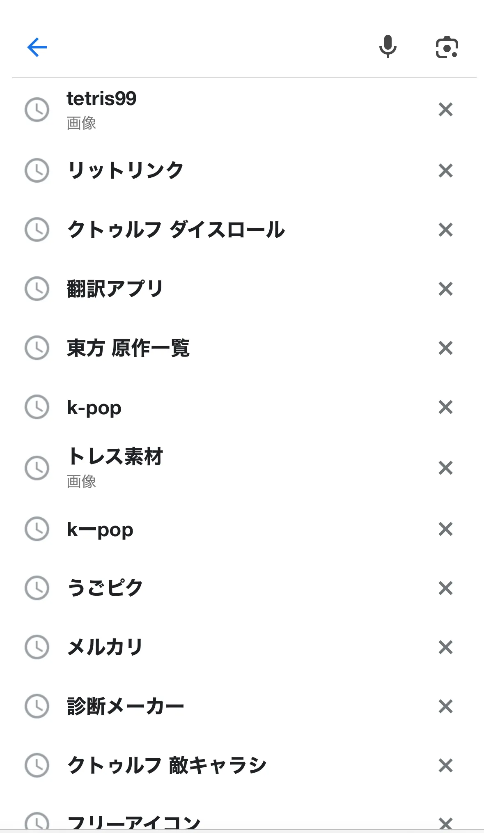This screenshot has width=484, height=833.
Task: Focus the empty search input field
Action: pos(205,47)
